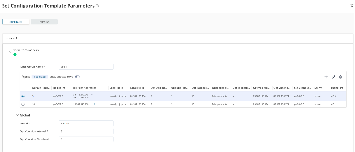Click default route value 5 in first row
The width and height of the screenshot is (355, 152).
[33, 96]
